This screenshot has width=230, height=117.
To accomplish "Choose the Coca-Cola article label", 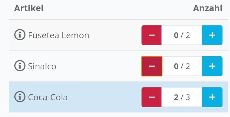I will [x=48, y=97].
